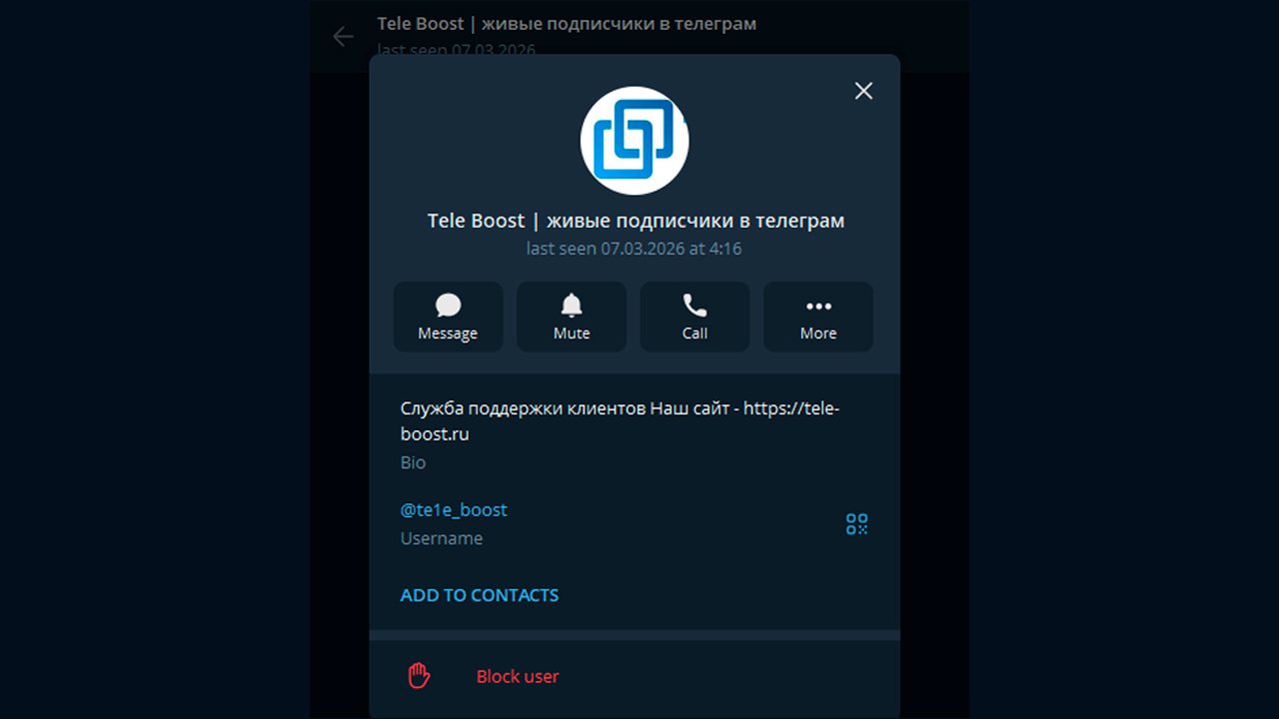Image resolution: width=1279 pixels, height=719 pixels.
Task: Click the chat header title Tele Boost
Action: 567,23
